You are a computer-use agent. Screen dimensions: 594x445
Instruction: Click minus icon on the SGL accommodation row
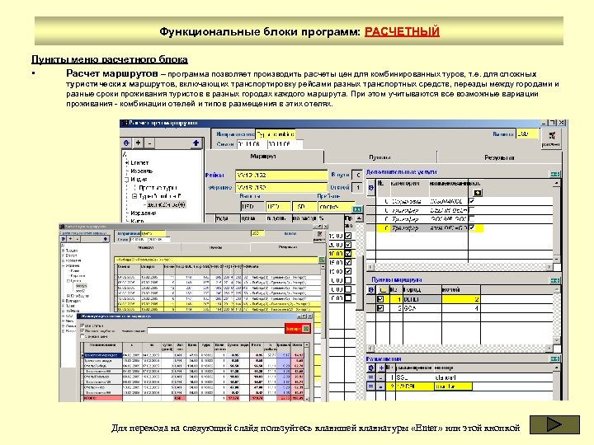(x=381, y=377)
